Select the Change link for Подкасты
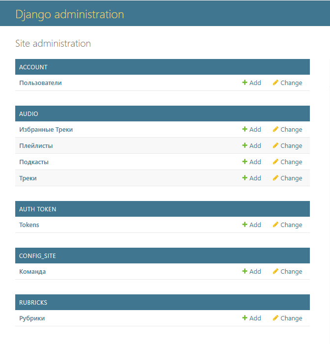 [291, 162]
